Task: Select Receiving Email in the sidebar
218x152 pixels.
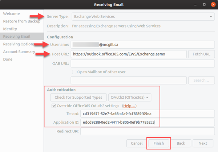Action: pyautogui.click(x=22, y=36)
